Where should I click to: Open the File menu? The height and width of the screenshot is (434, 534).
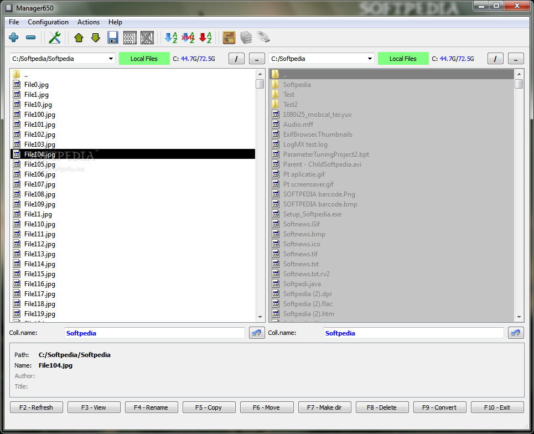(14, 22)
